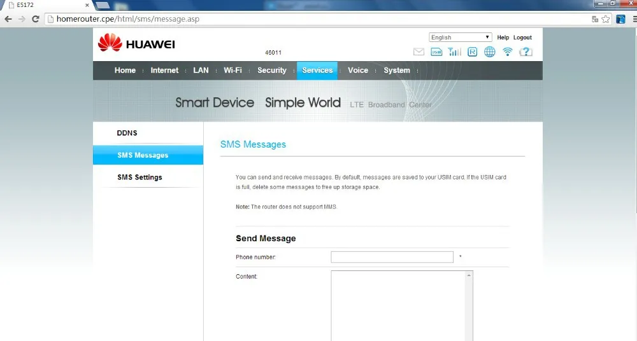The image size is (637, 341).
Task: Click the SMS Messages page heading
Action: coord(253,144)
